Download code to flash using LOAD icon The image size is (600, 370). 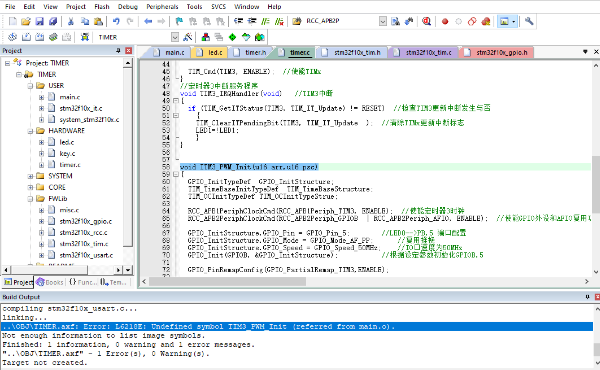pyautogui.click(x=85, y=36)
